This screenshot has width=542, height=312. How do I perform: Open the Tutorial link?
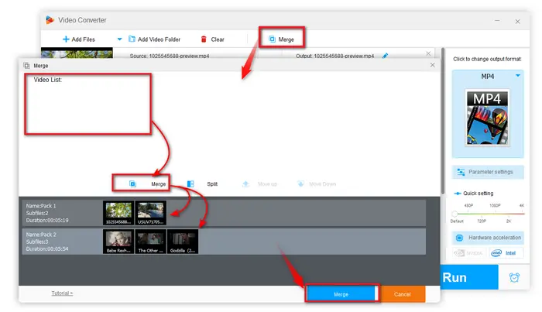tap(62, 293)
